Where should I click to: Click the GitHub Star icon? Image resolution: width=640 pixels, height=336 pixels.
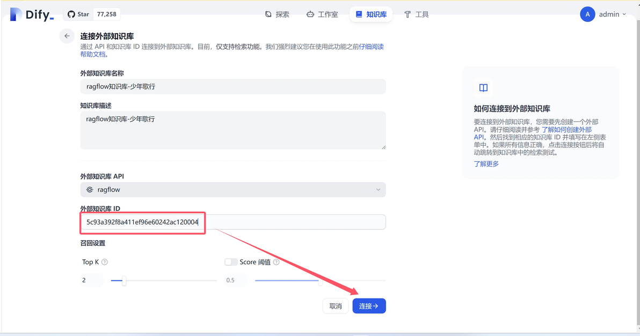point(72,14)
